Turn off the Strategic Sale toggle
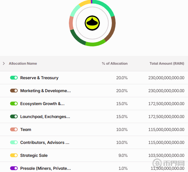Viewport: 188px width, 172px height. pyautogui.click(x=14, y=155)
